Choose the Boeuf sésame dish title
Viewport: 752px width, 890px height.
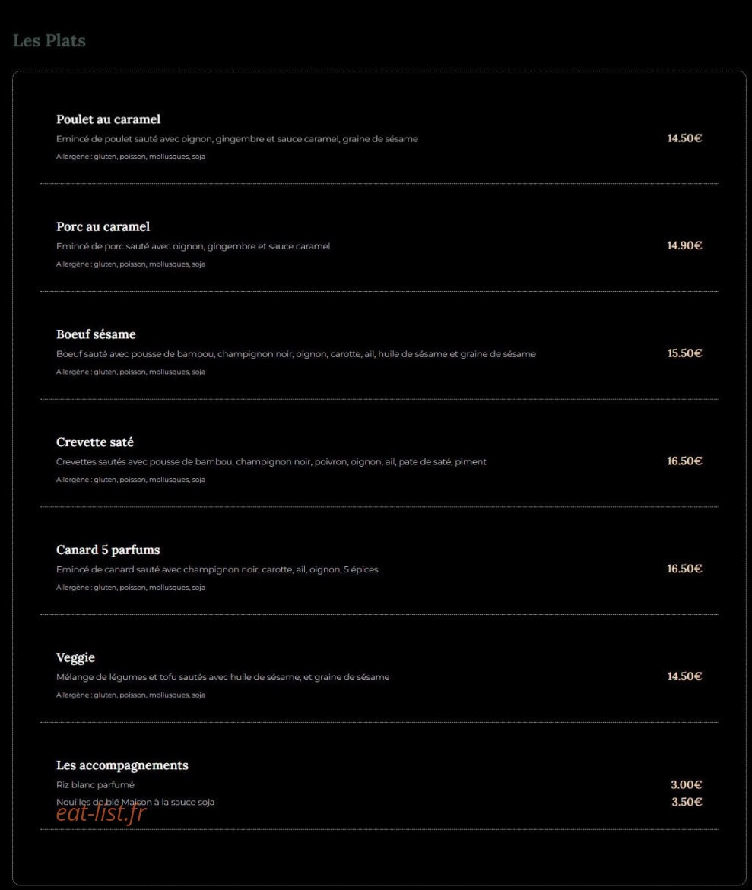pos(96,334)
